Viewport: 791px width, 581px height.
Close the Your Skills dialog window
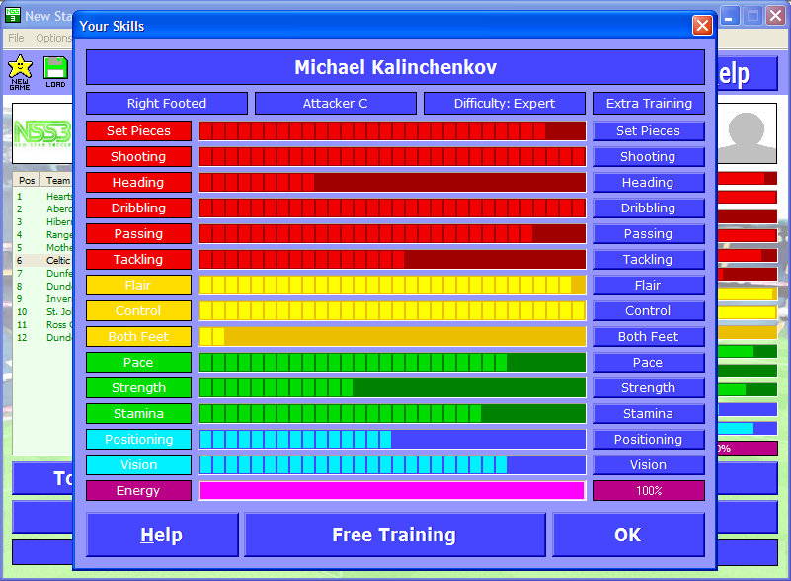[x=702, y=26]
